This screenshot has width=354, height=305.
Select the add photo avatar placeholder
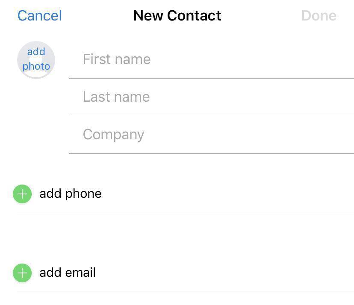(x=36, y=60)
